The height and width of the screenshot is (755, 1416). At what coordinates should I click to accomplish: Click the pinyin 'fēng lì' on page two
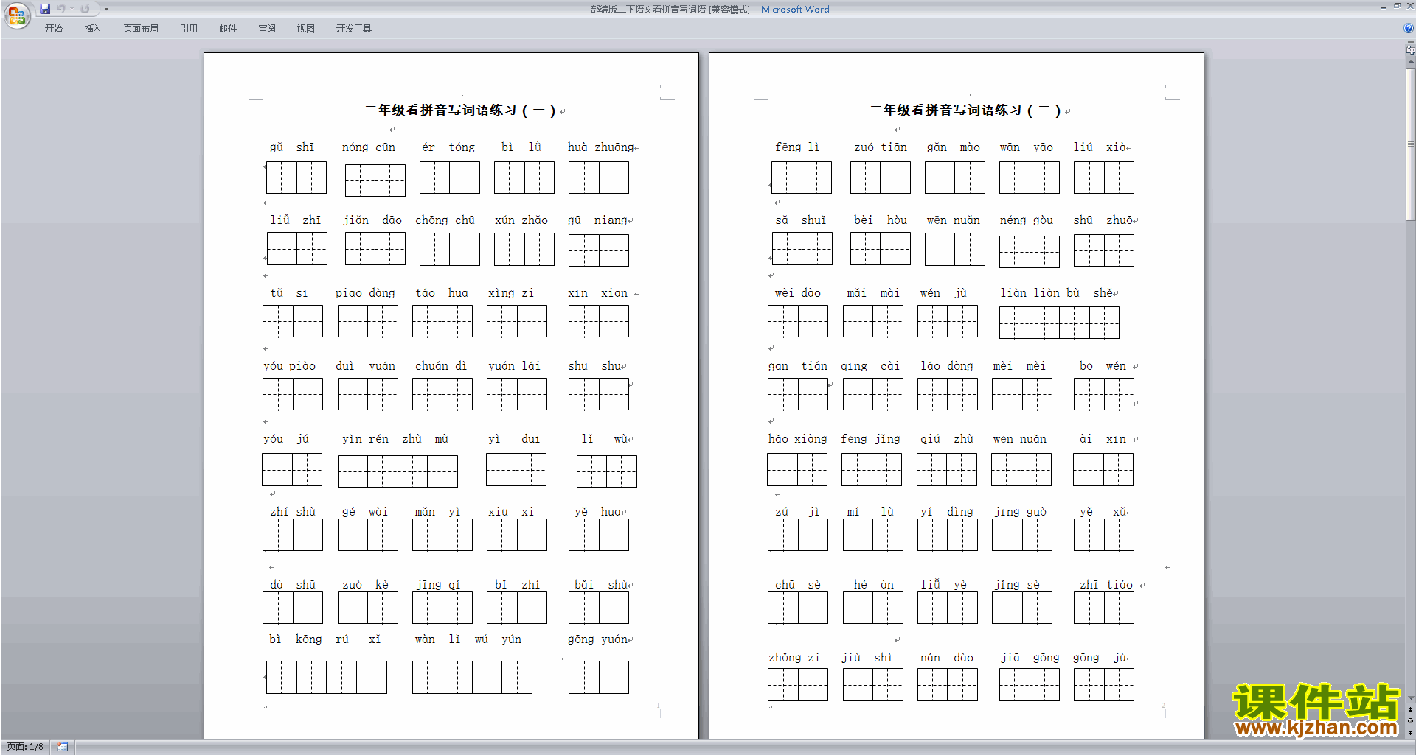pos(796,147)
